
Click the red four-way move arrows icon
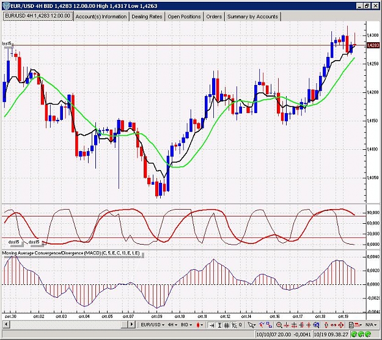click(341, 325)
